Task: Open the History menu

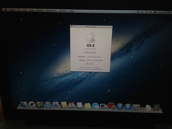Action: click(40, 10)
